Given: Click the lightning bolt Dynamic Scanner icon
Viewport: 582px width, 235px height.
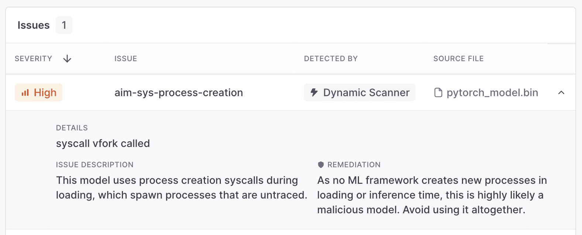Looking at the screenshot, I should (314, 92).
